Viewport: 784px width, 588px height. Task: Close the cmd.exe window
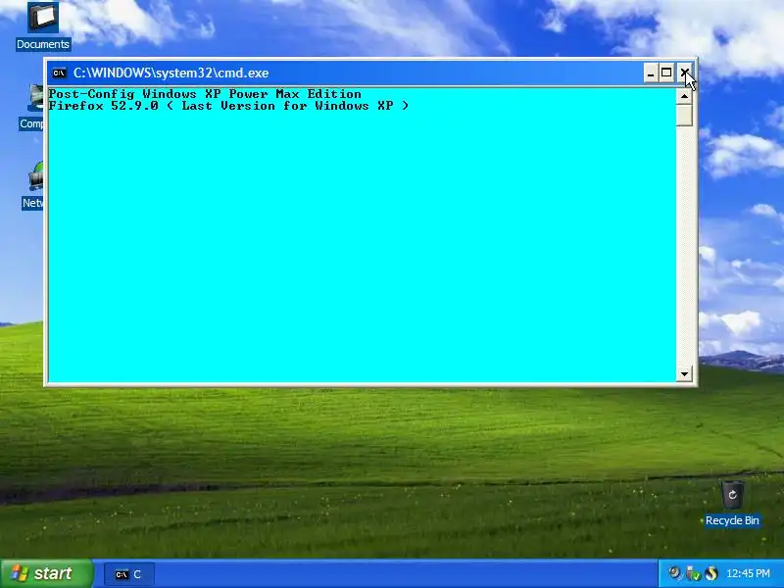pyautogui.click(x=684, y=73)
